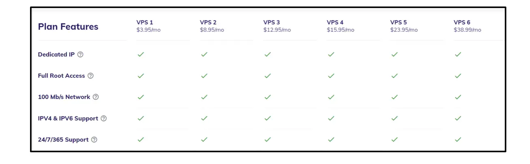Image resolution: width=530 pixels, height=164 pixels.
Task: Click the Dedicated IP checkmark under VPS 5
Action: click(x=394, y=54)
